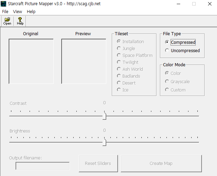Select the Compressed file type

[x=167, y=42]
